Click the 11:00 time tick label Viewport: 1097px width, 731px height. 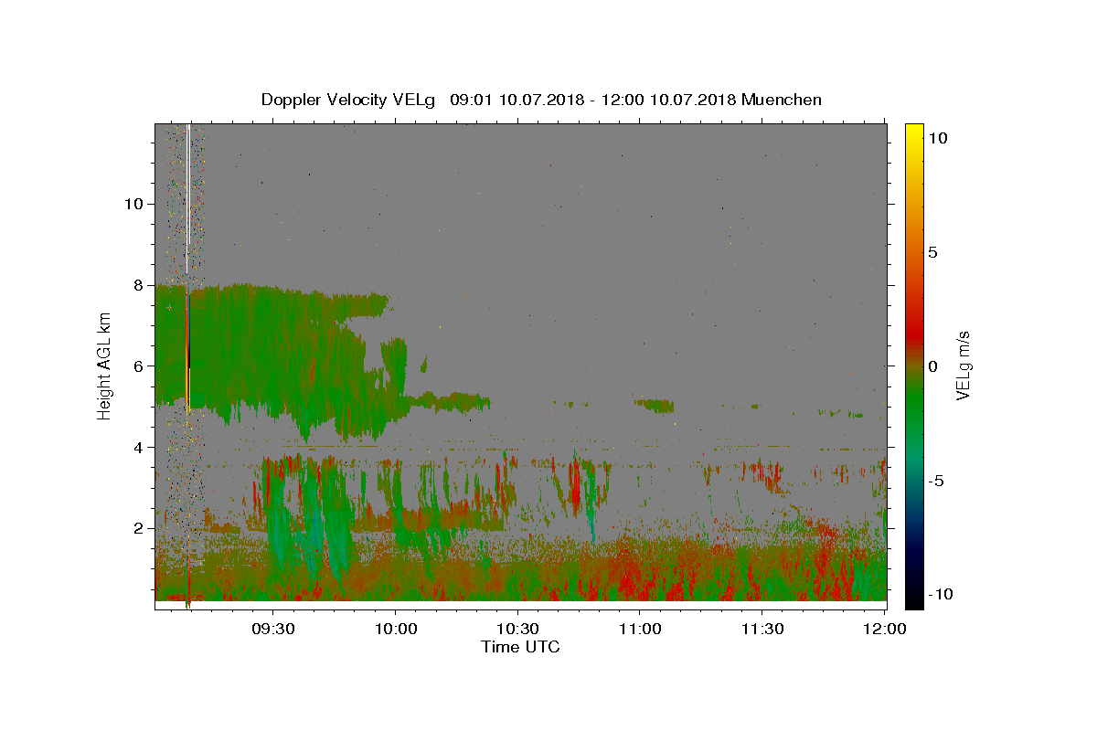[x=640, y=629]
